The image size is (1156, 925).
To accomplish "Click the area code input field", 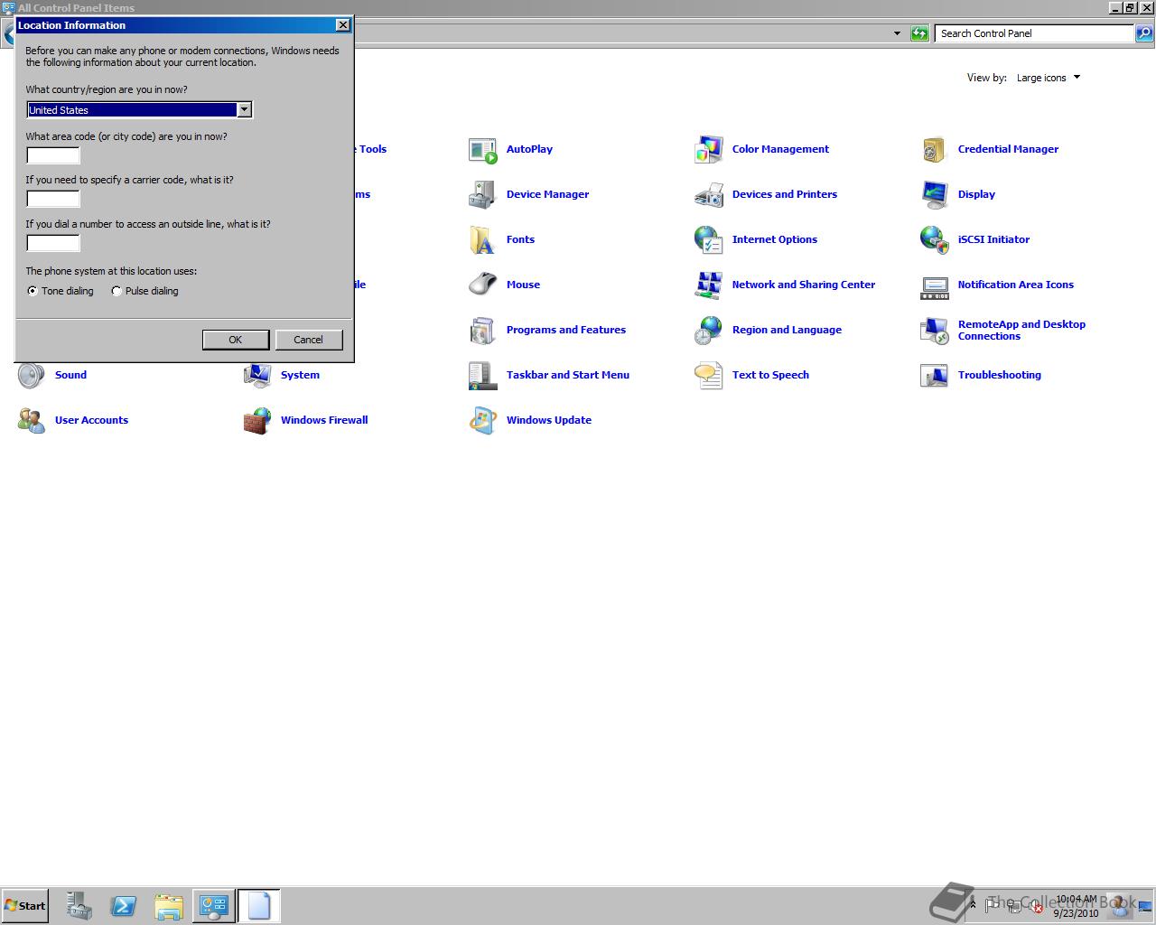I will coord(53,155).
